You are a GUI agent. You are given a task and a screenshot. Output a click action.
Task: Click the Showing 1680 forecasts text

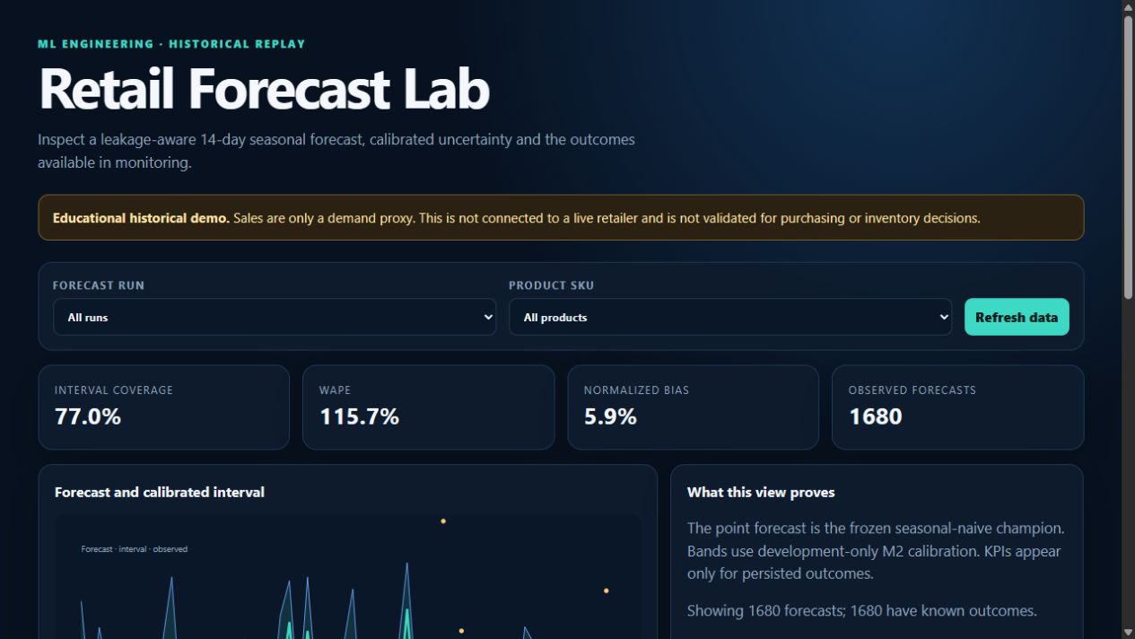862,610
